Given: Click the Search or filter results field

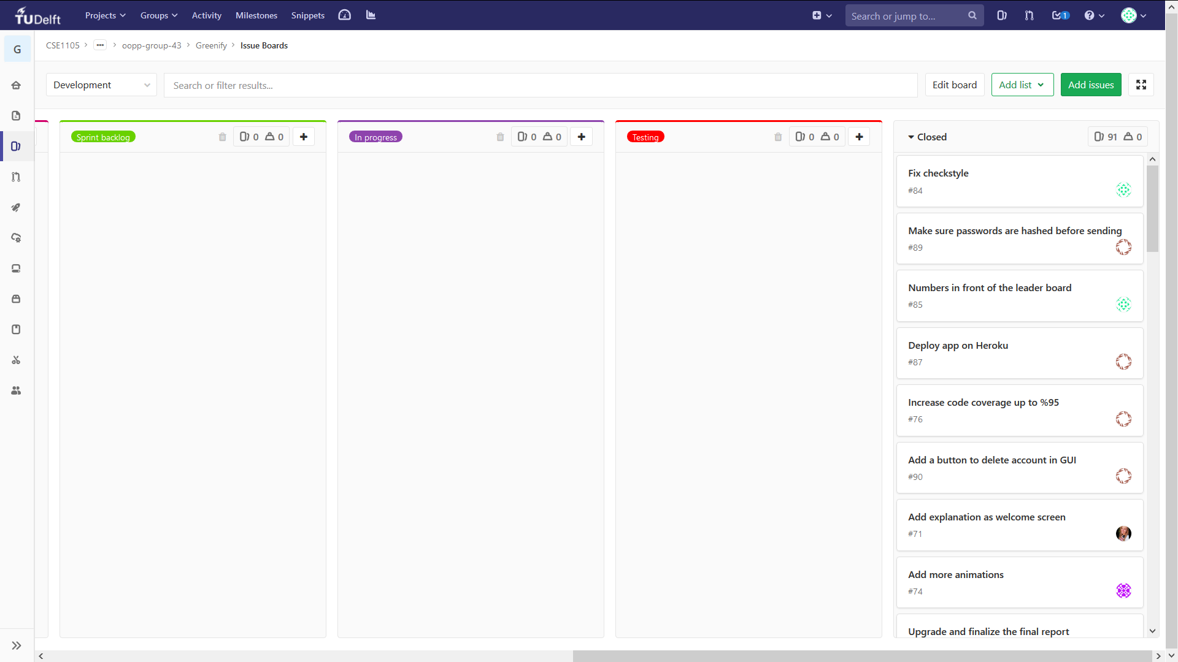Looking at the screenshot, I should [540, 85].
